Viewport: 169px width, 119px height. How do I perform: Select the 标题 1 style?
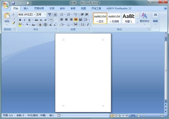coord(129,18)
